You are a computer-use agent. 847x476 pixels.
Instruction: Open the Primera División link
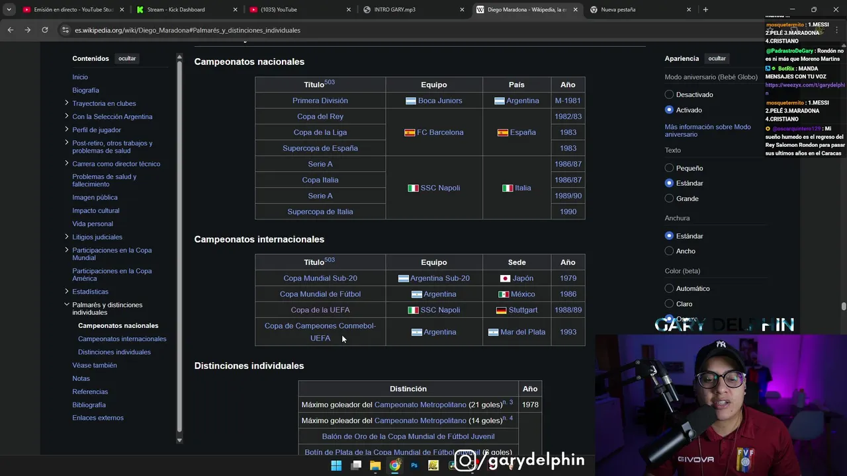click(x=320, y=100)
